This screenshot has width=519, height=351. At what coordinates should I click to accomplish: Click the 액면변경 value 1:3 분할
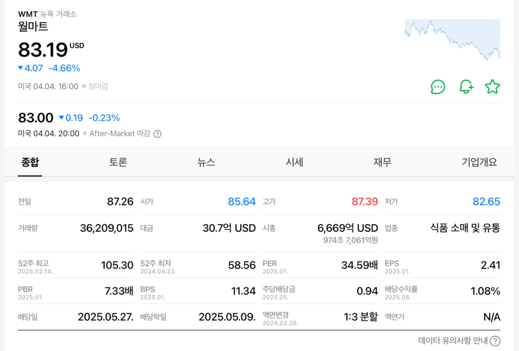pos(361,317)
